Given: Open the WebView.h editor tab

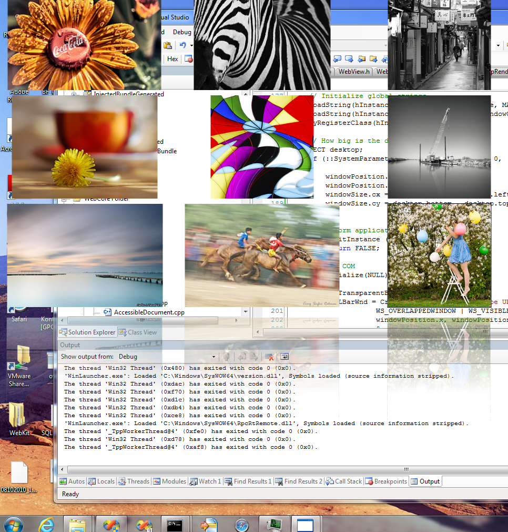Looking at the screenshot, I should [x=354, y=72].
